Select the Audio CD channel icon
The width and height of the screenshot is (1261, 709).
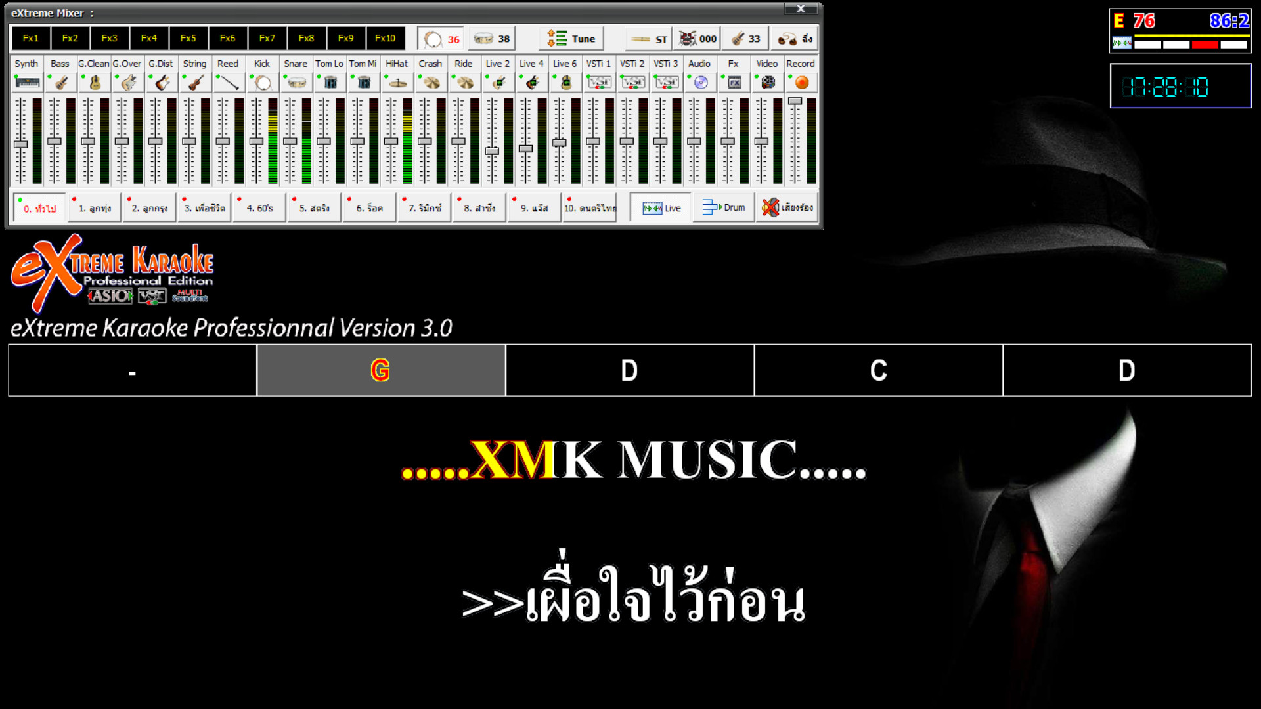click(x=699, y=82)
